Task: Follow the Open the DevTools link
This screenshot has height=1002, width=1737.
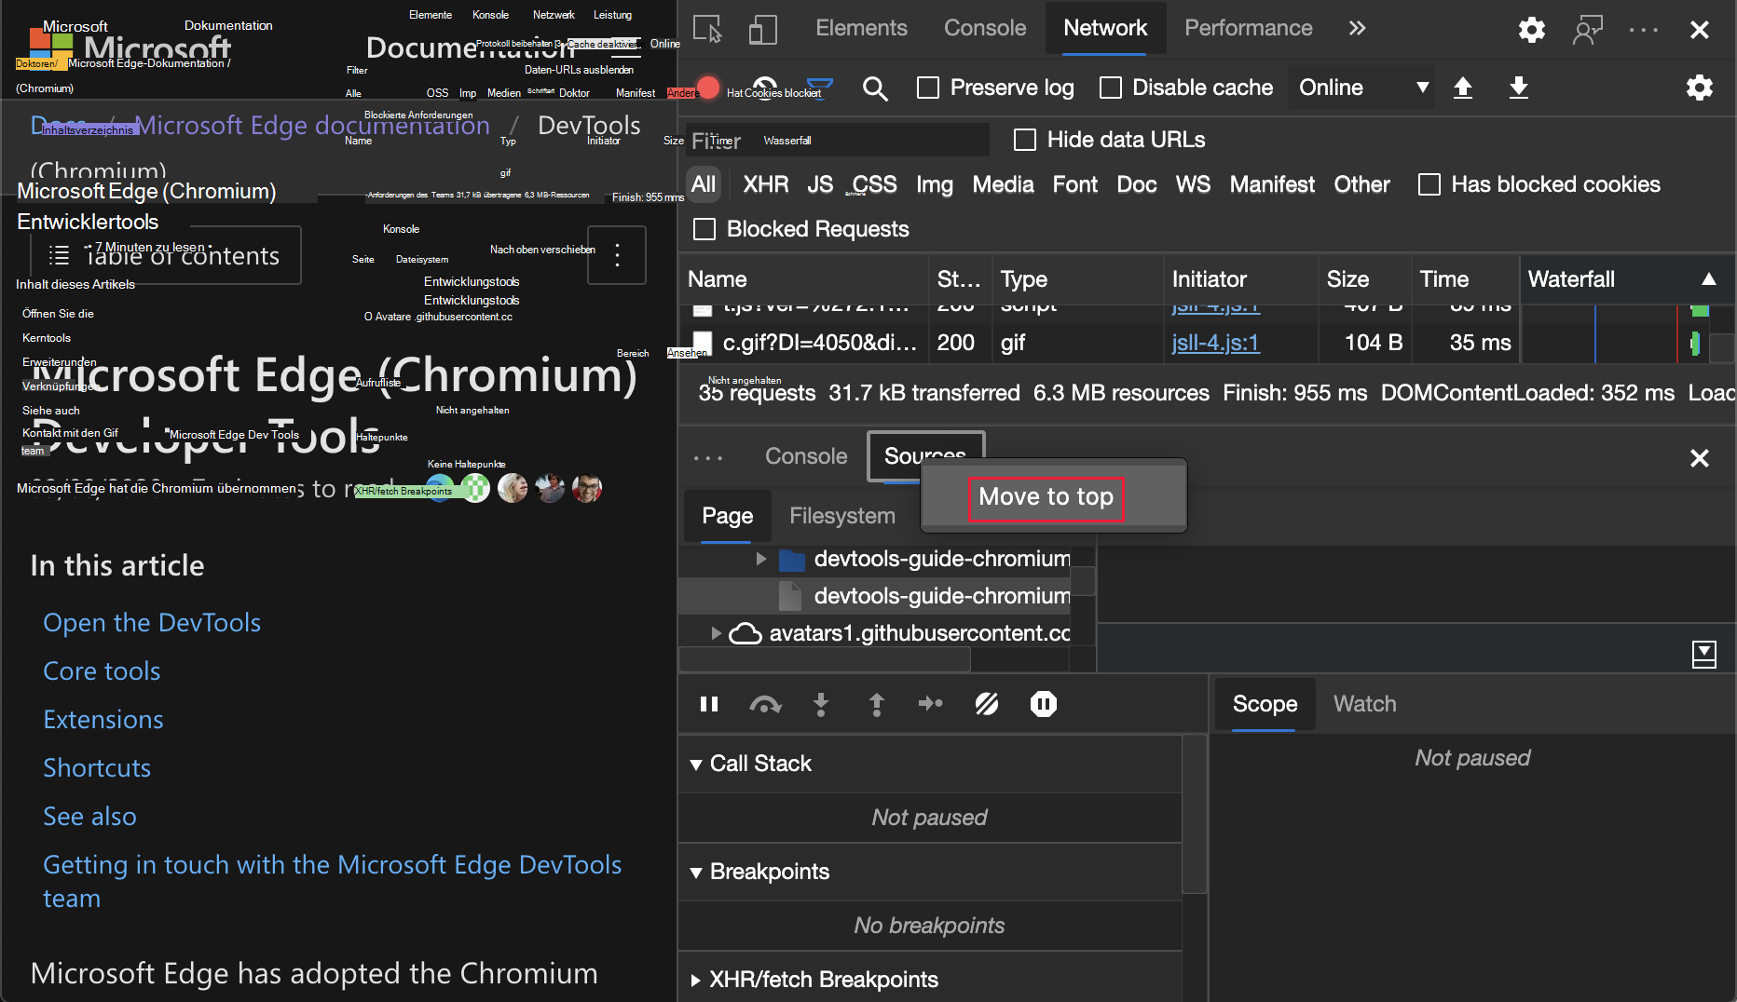Action: pyautogui.click(x=152, y=623)
